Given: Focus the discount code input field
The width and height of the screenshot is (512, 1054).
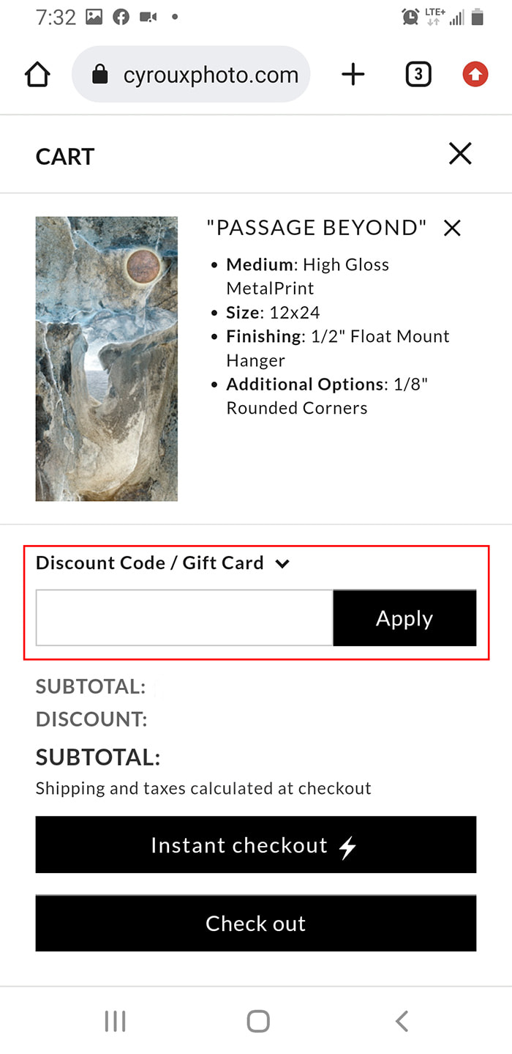Looking at the screenshot, I should pos(184,618).
